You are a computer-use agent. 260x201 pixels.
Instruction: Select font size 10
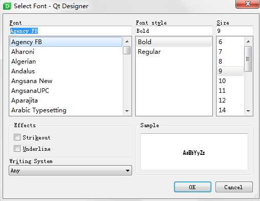[x=230, y=81]
